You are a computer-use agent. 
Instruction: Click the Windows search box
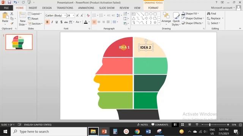point(49,131)
